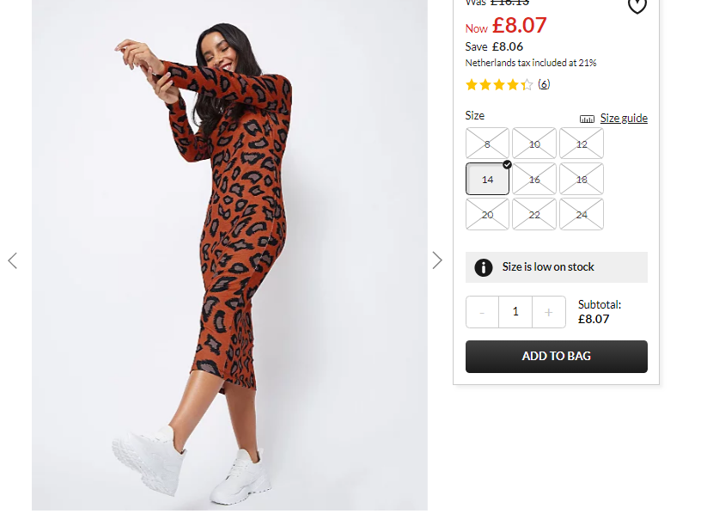Select size 8 option
The image size is (707, 520).
pos(487,144)
